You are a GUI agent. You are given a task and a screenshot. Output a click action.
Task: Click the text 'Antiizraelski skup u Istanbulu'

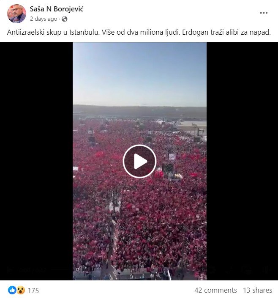(53, 33)
